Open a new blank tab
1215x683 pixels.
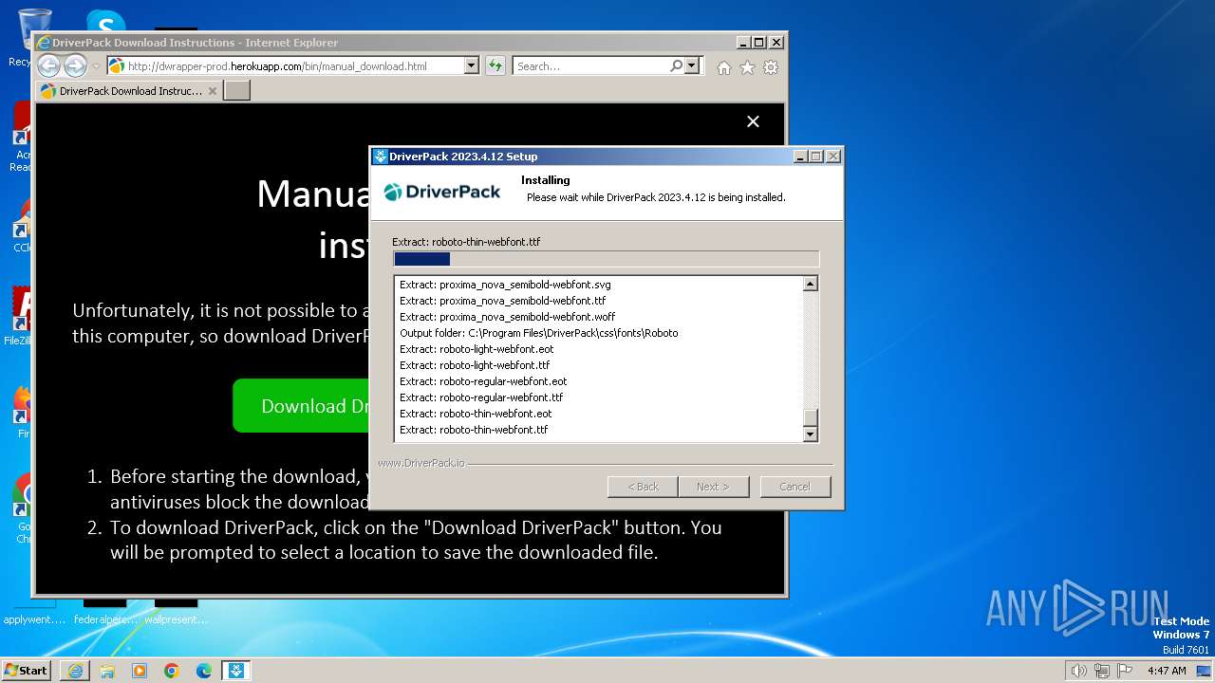236,90
